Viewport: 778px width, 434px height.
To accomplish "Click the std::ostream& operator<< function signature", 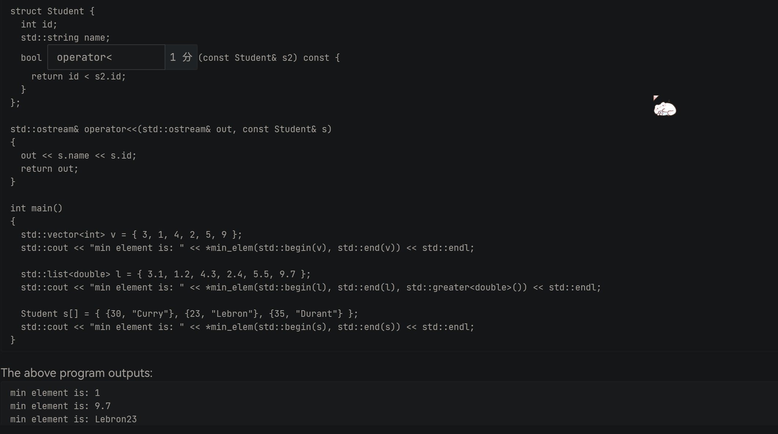I will click(x=171, y=129).
